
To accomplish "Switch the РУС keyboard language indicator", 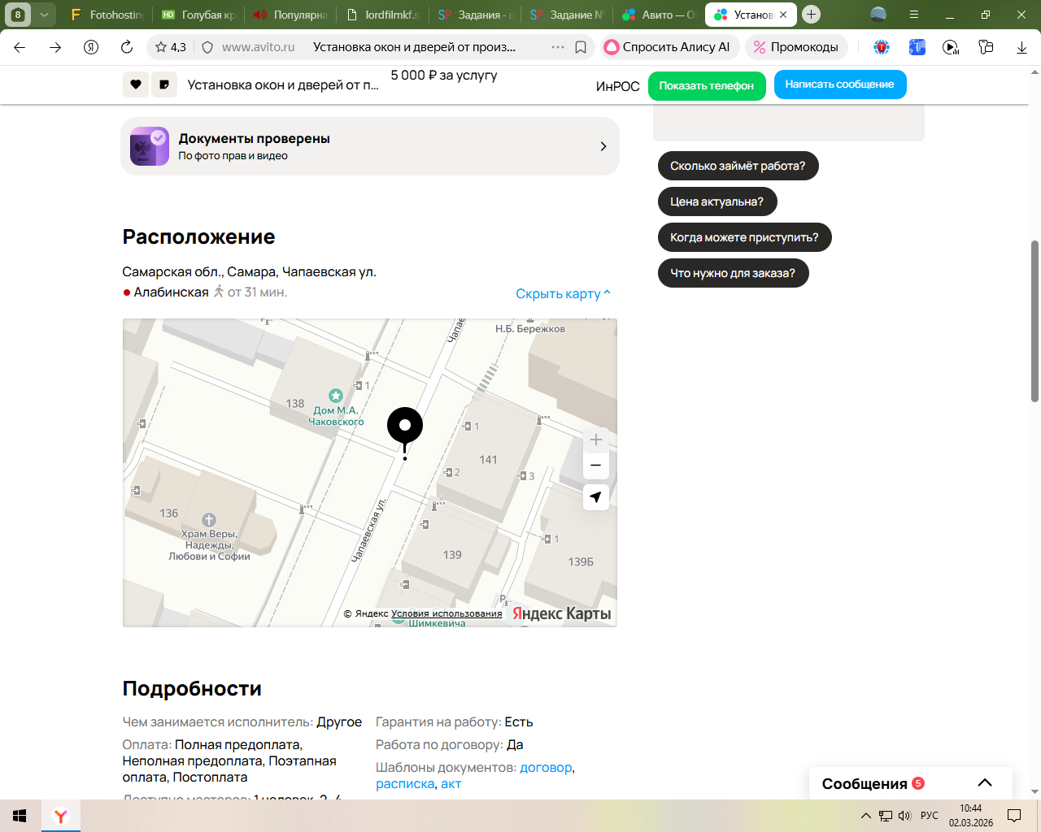I will (930, 816).
